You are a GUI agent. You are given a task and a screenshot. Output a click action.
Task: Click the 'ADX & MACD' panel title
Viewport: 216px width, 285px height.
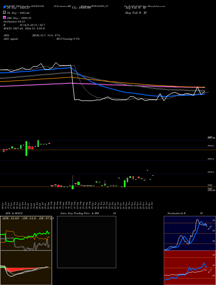(x=14, y=213)
